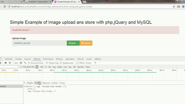Switch to large request rows view icon

(21, 63)
